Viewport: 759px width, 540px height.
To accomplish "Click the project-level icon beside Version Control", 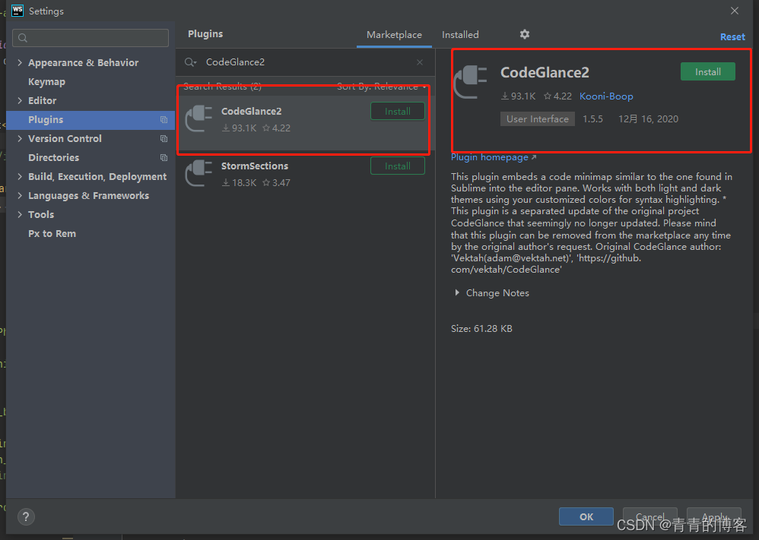I will pyautogui.click(x=164, y=139).
